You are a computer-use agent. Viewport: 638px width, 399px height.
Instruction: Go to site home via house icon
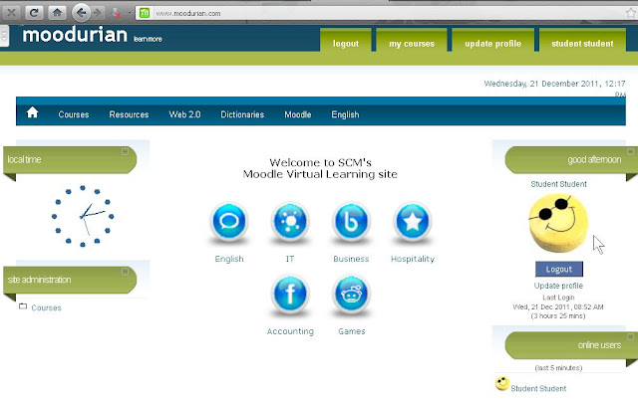point(33,112)
